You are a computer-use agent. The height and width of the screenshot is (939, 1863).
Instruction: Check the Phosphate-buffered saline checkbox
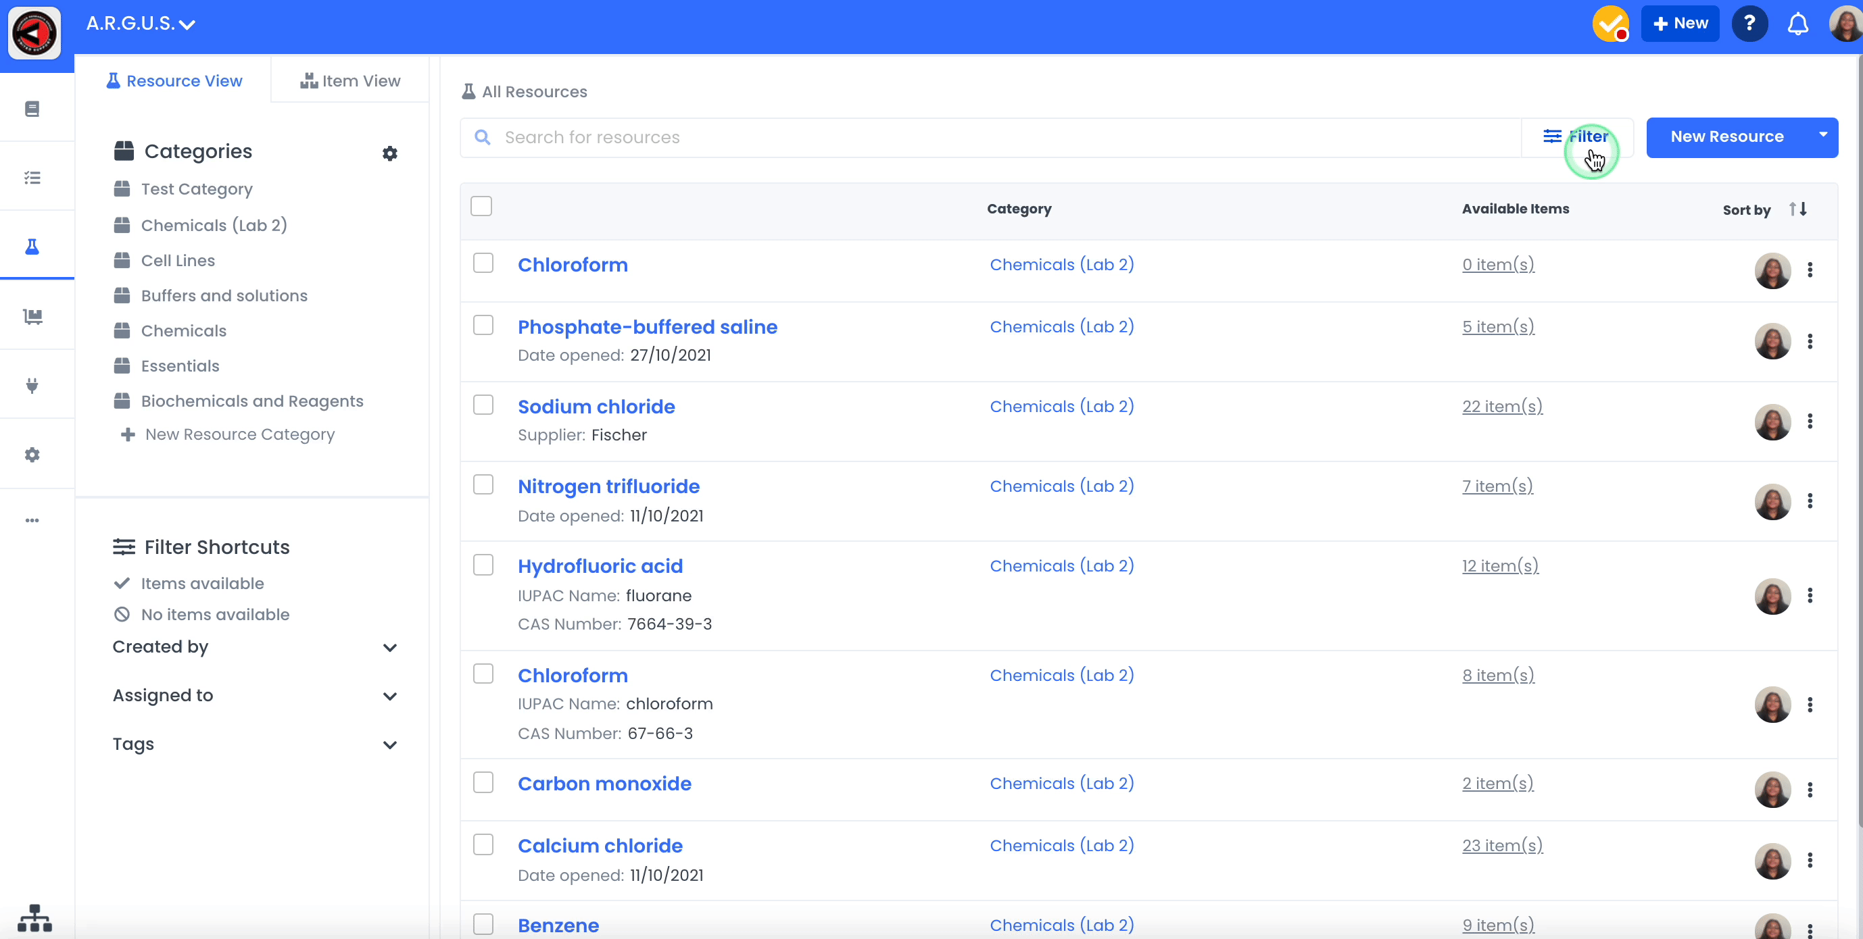pyautogui.click(x=483, y=326)
